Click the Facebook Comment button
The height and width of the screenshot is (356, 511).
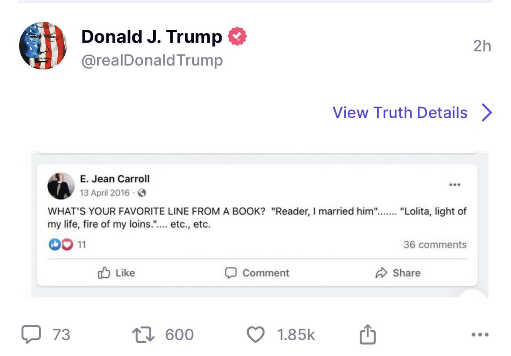click(x=257, y=273)
